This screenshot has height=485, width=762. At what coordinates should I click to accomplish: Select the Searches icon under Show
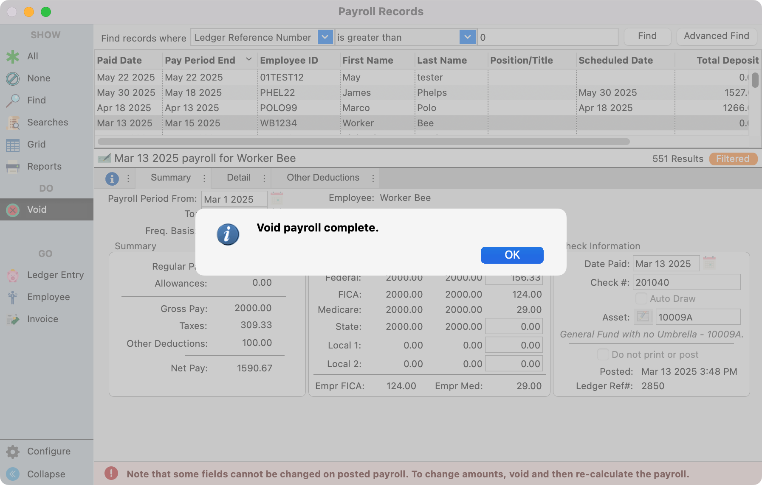point(13,122)
